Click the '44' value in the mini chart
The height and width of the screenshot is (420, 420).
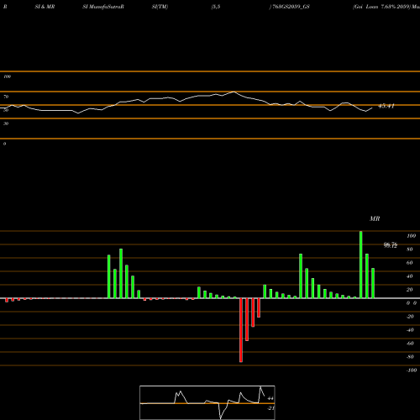270,398
